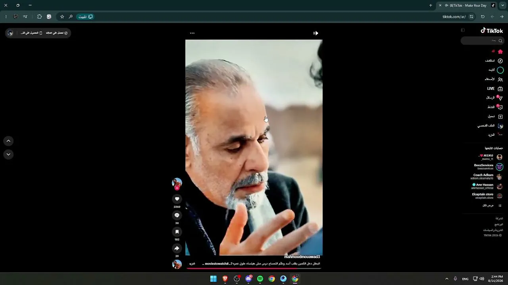This screenshot has width=508, height=285.
Task: Expand the browser tab search dropdown
Action: [x=502, y=6]
